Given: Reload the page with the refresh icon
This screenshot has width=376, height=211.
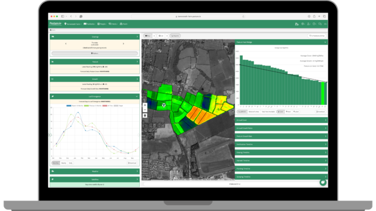Looking at the screenshot, I should [x=243, y=16].
